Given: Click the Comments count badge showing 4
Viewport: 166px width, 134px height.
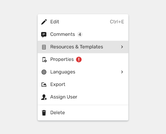Looking at the screenshot, I should 80,34.
